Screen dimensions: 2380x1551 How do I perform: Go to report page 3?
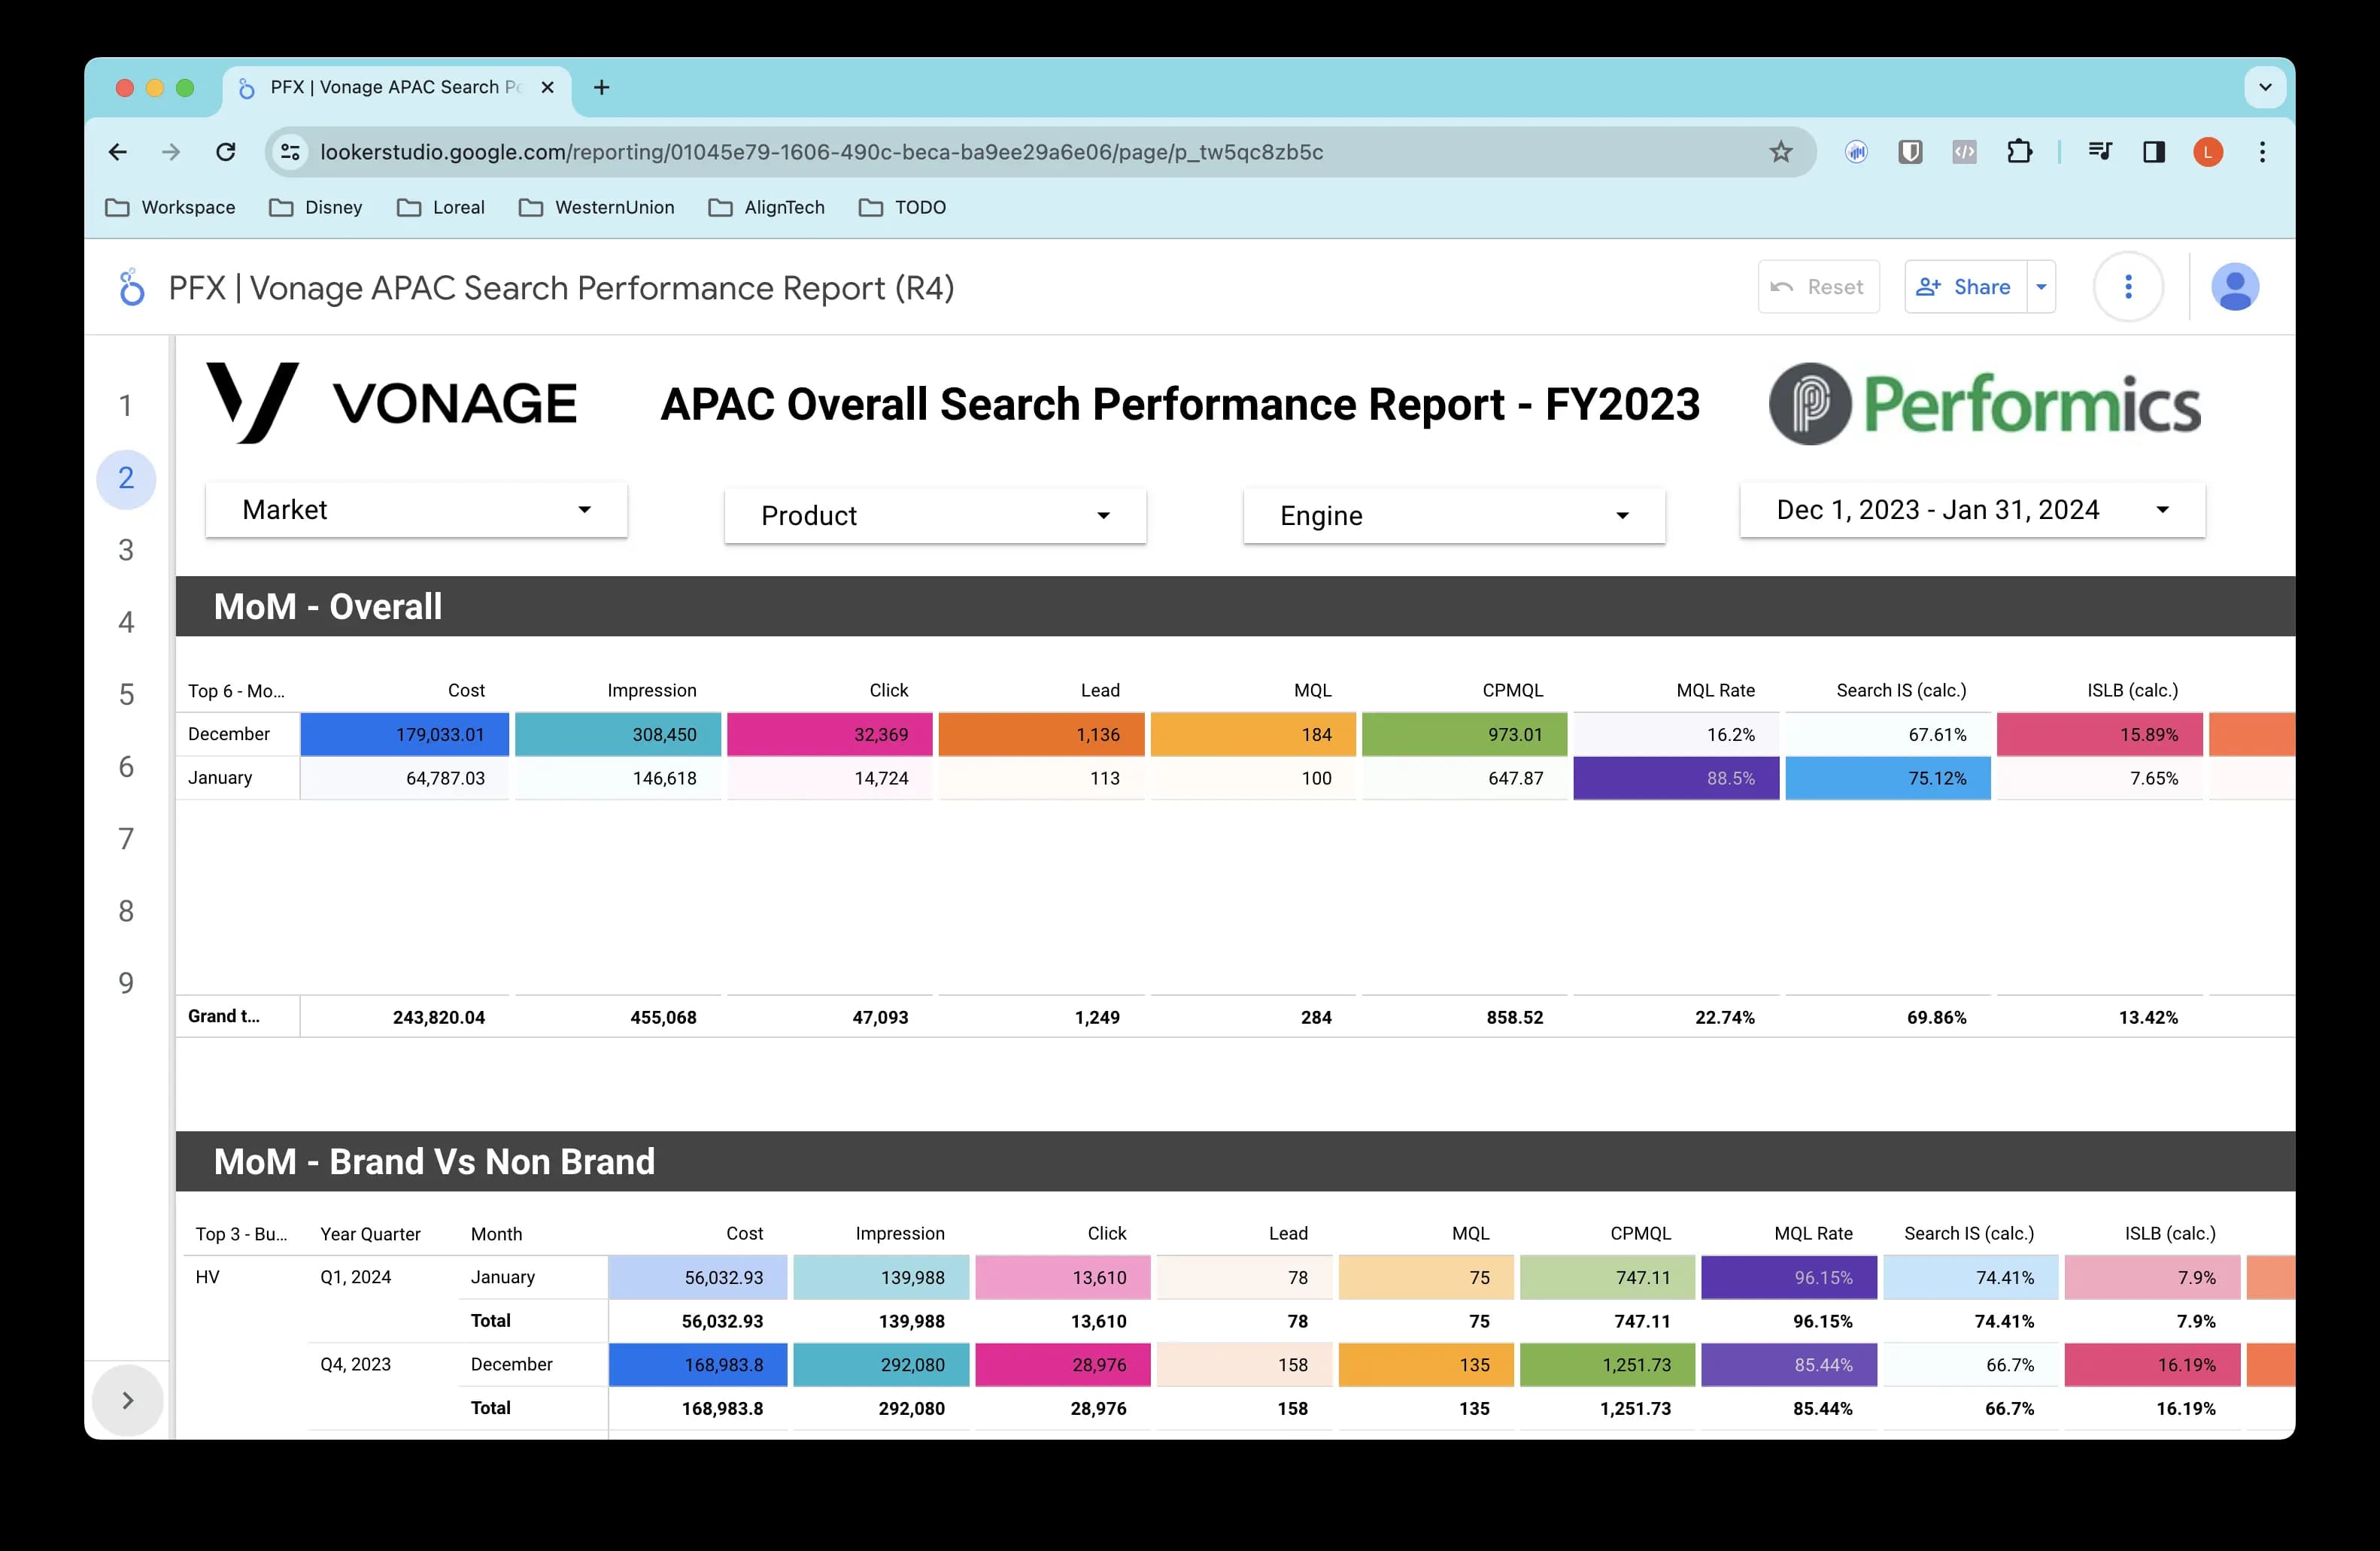(126, 550)
